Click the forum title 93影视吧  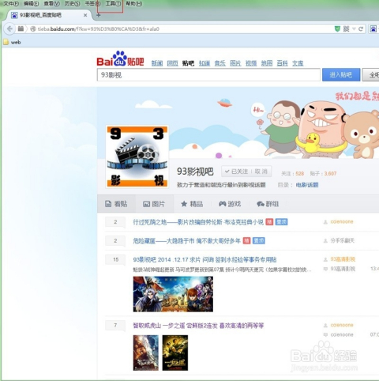pyautogui.click(x=195, y=172)
